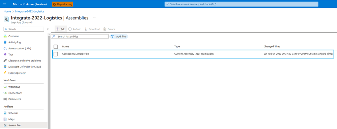Open Access control (IAM) icon
Image resolution: width=337 pixels, height=129 pixels.
click(x=5, y=48)
